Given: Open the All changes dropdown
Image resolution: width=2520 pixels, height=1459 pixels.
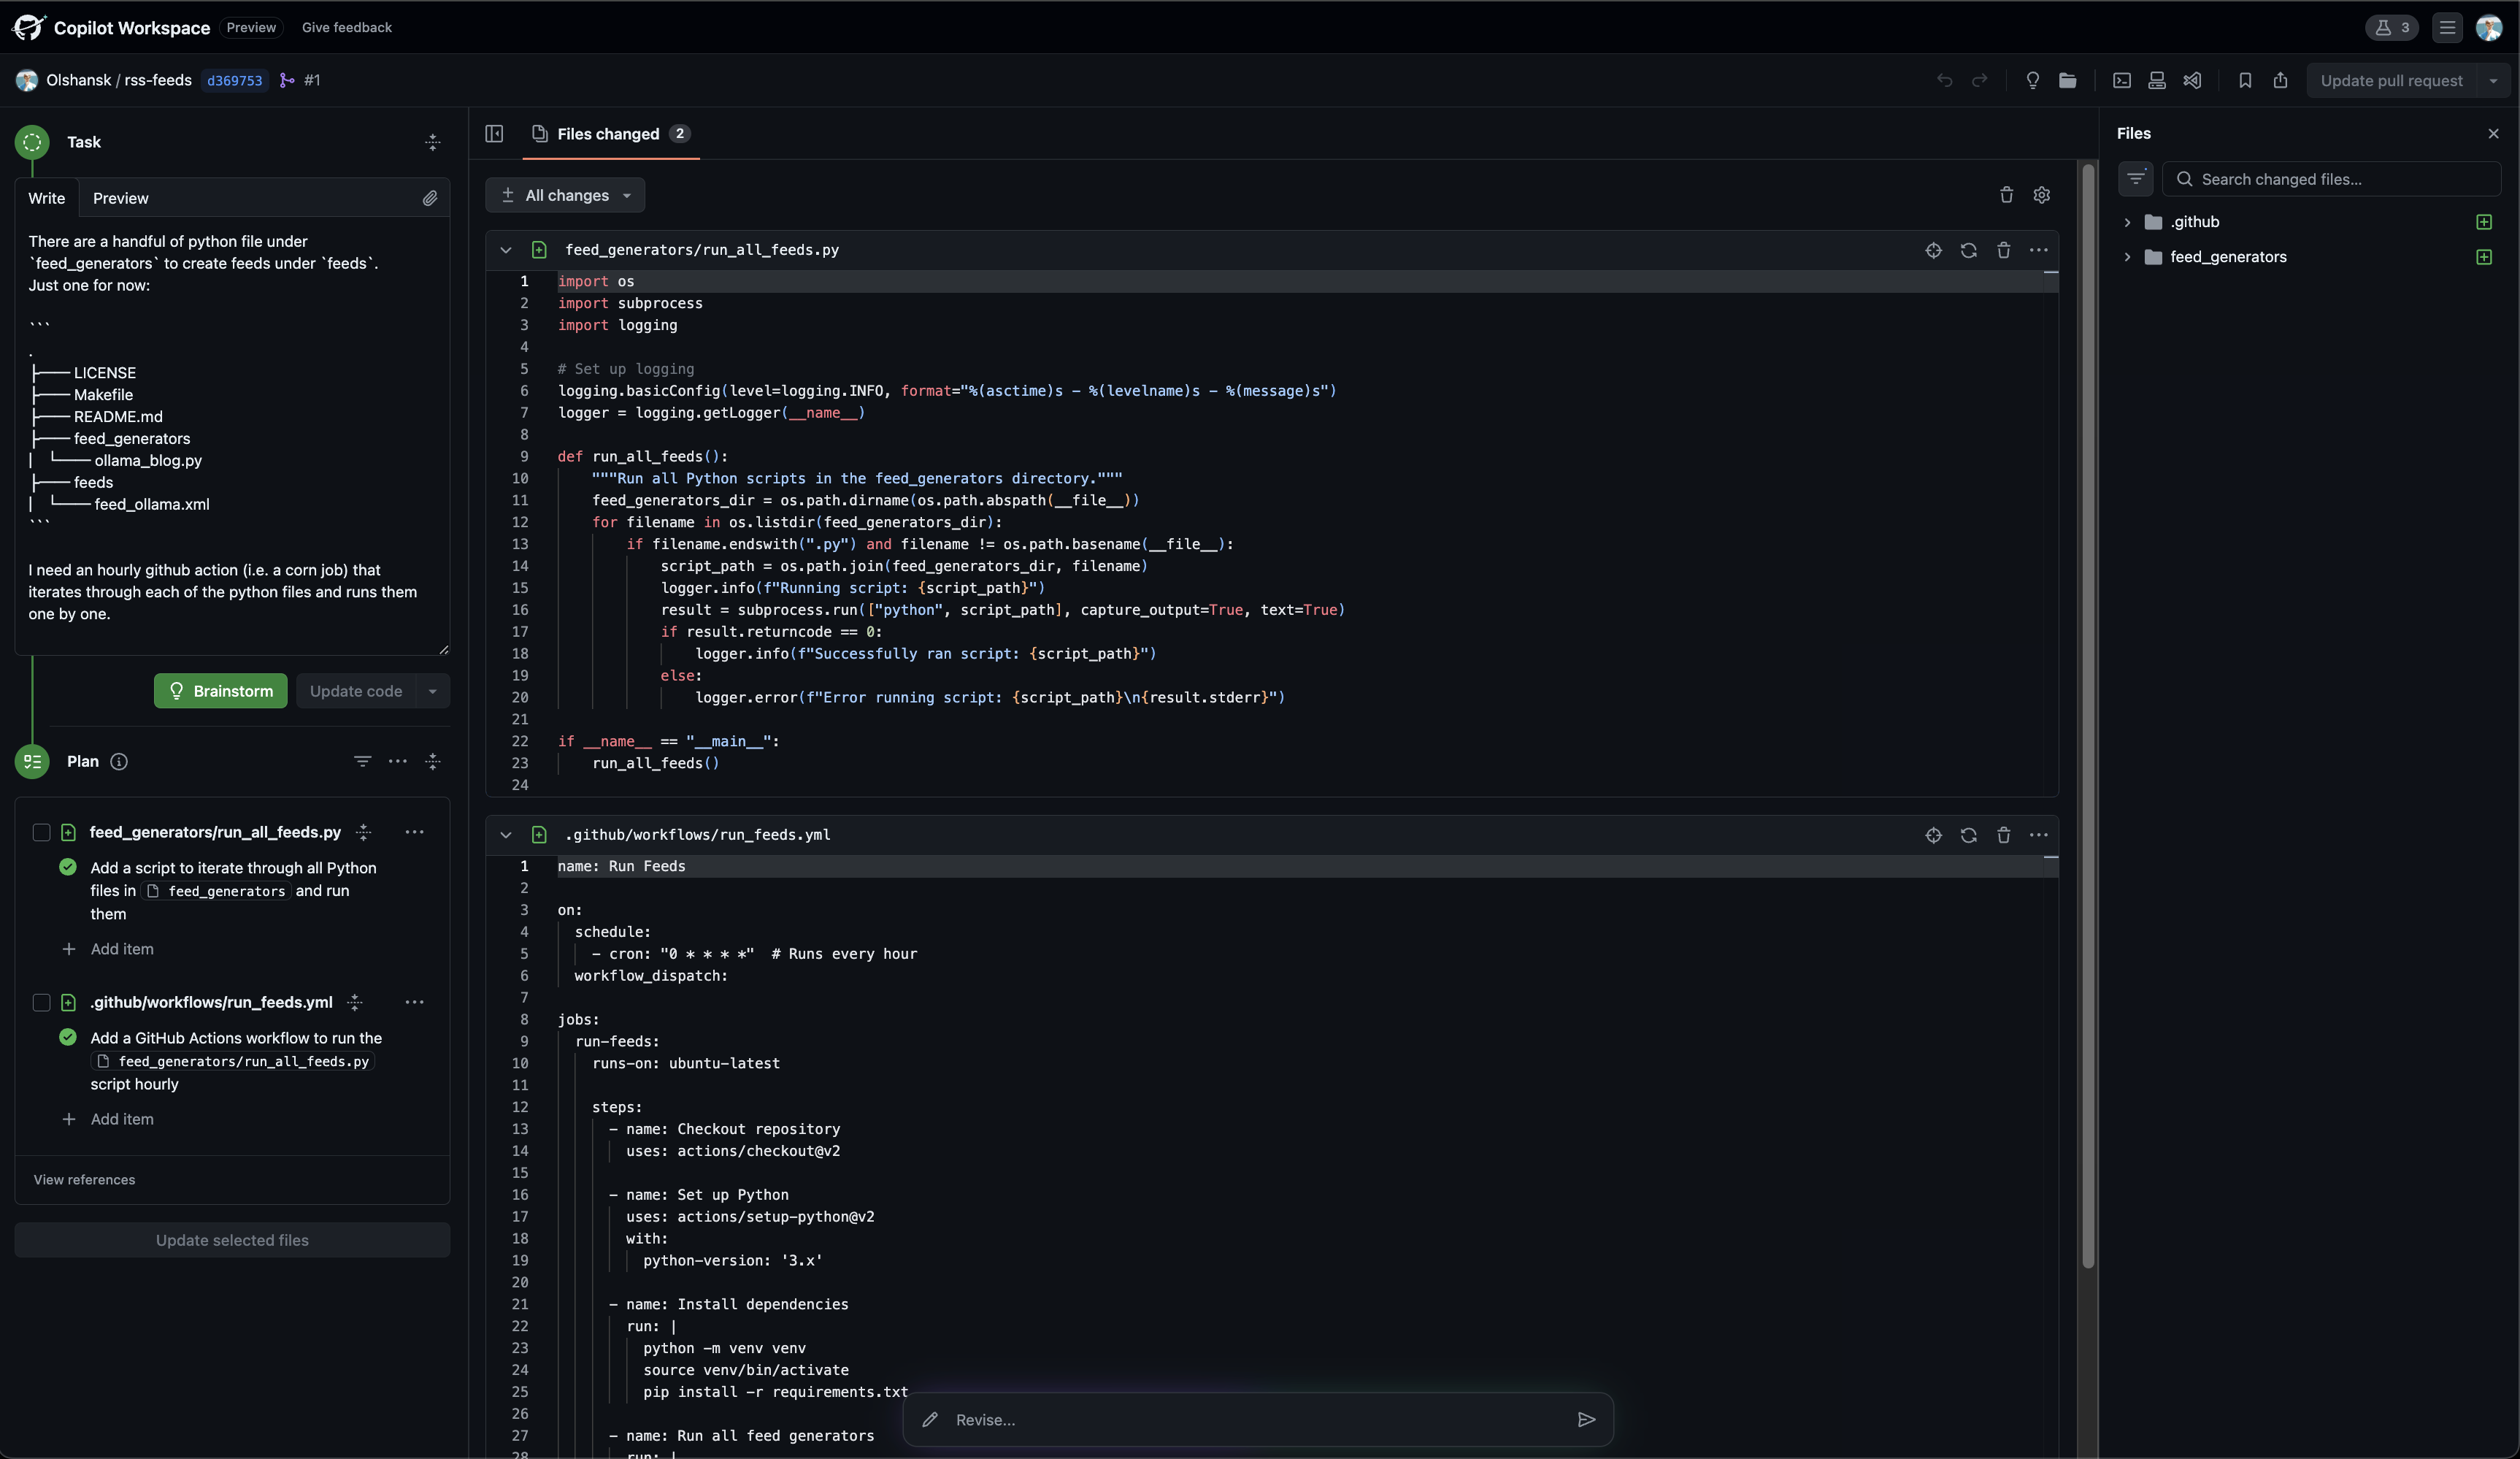Looking at the screenshot, I should [565, 195].
